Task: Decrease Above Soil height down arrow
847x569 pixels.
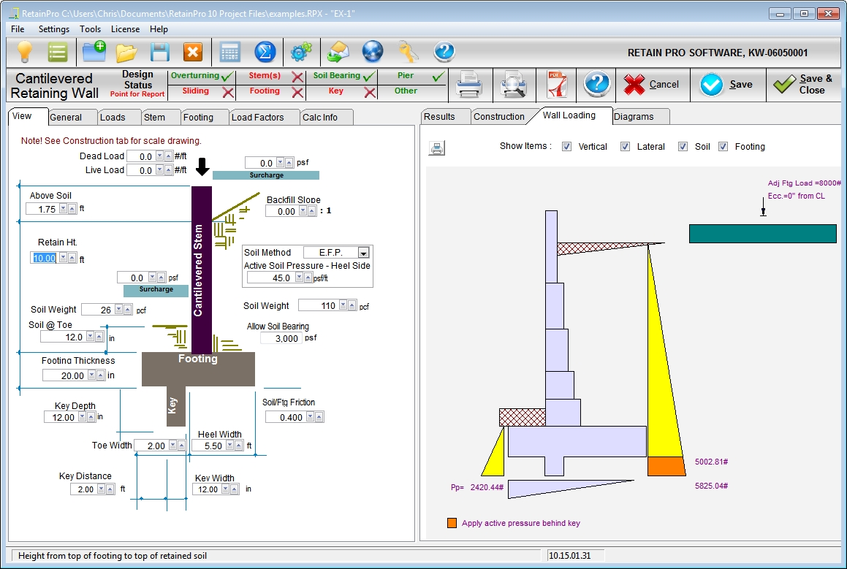Action: point(63,209)
